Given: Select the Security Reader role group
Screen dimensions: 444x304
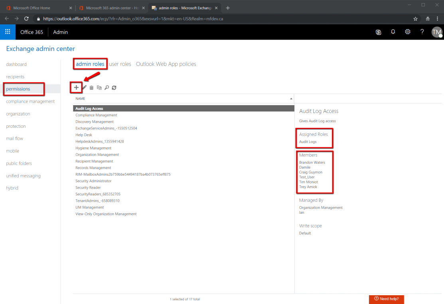Looking at the screenshot, I should [184, 188].
